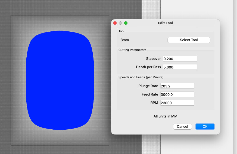This screenshot has width=237, height=154.
Task: Close the Edit Tool window
Action: click(x=115, y=23)
